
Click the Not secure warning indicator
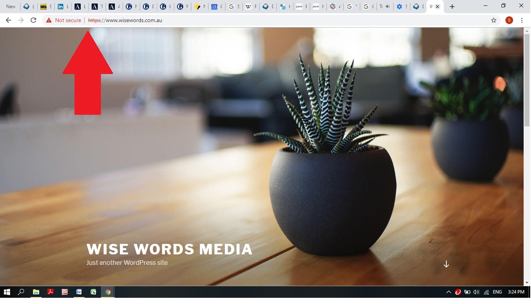(64, 20)
